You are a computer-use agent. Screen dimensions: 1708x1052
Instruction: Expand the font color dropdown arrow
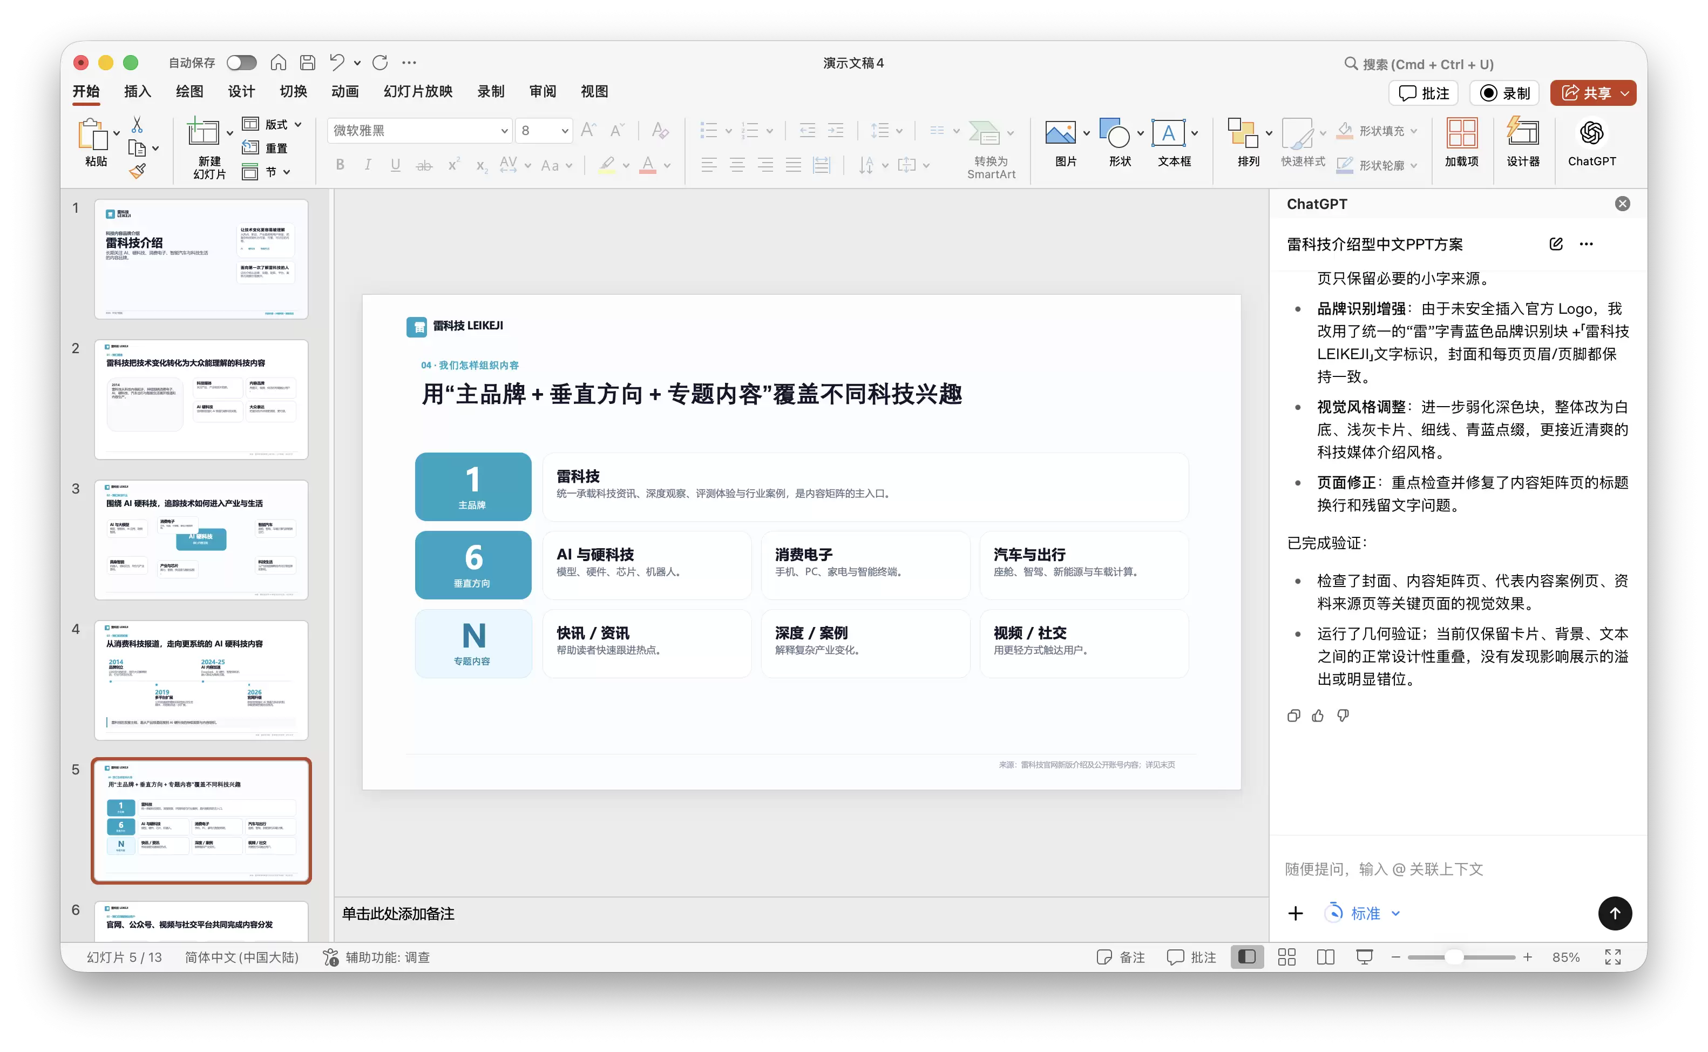click(667, 166)
